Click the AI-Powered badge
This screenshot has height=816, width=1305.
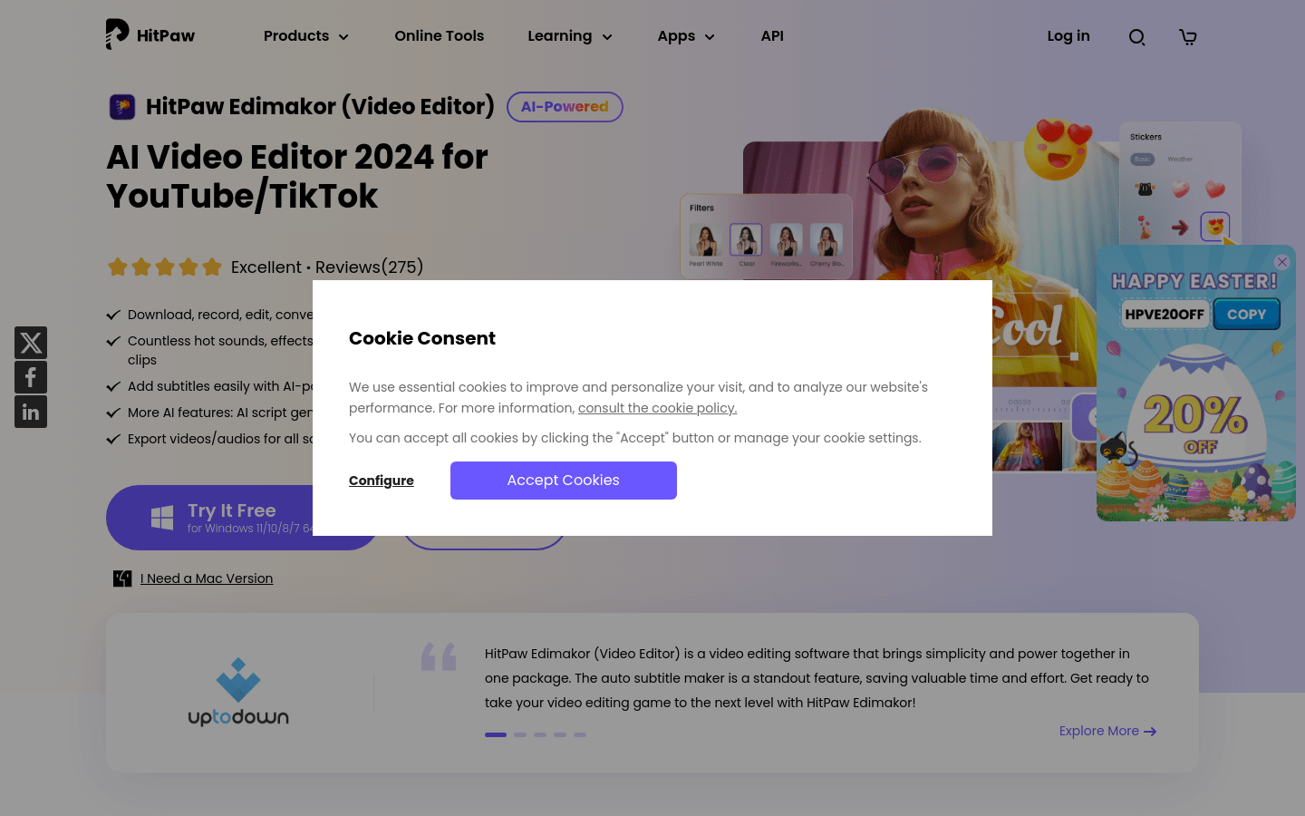565,107
